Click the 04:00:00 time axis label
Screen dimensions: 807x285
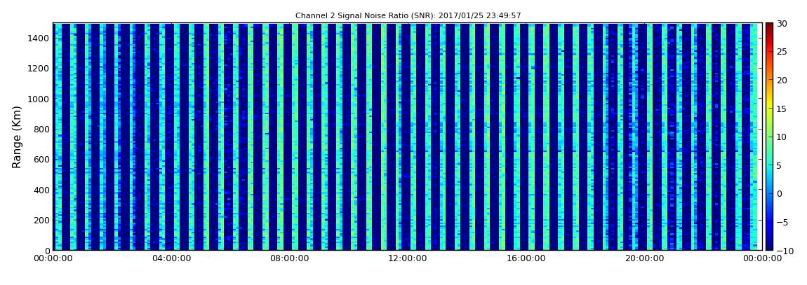click(171, 258)
